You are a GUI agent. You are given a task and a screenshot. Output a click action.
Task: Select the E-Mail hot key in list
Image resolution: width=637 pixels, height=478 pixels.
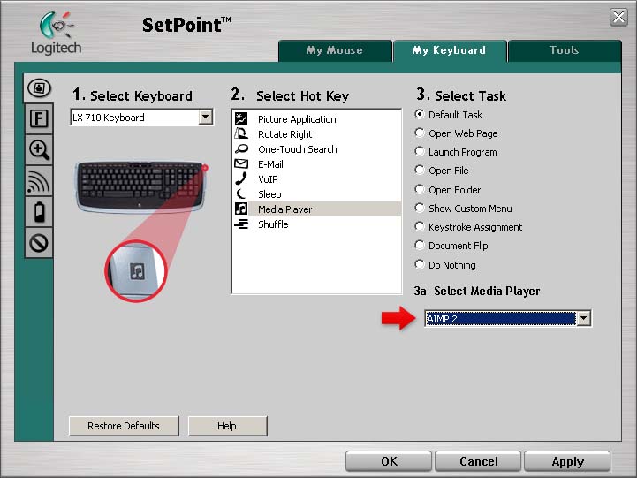coord(270,164)
